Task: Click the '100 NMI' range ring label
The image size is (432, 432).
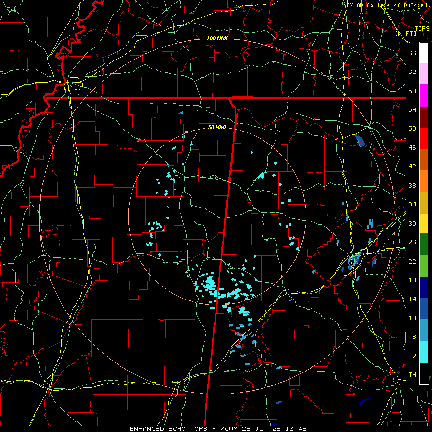Action: tap(217, 38)
